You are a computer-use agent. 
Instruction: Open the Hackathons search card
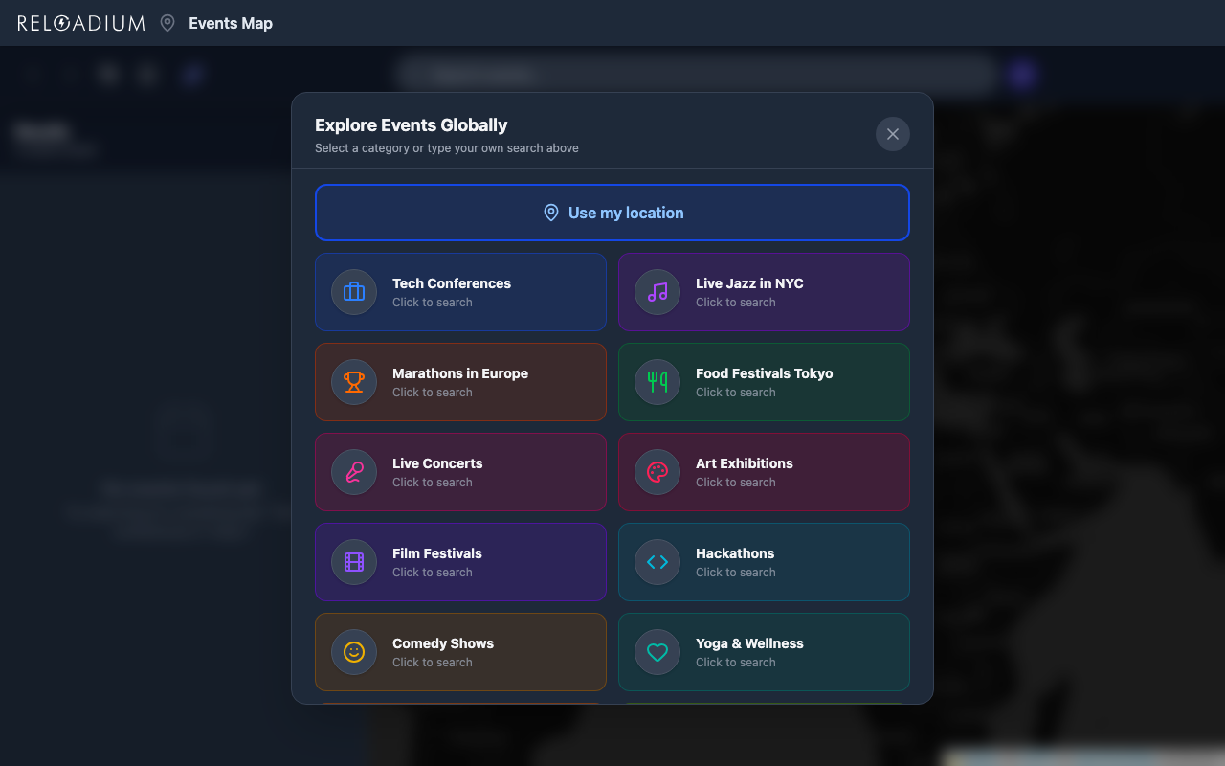(x=764, y=562)
